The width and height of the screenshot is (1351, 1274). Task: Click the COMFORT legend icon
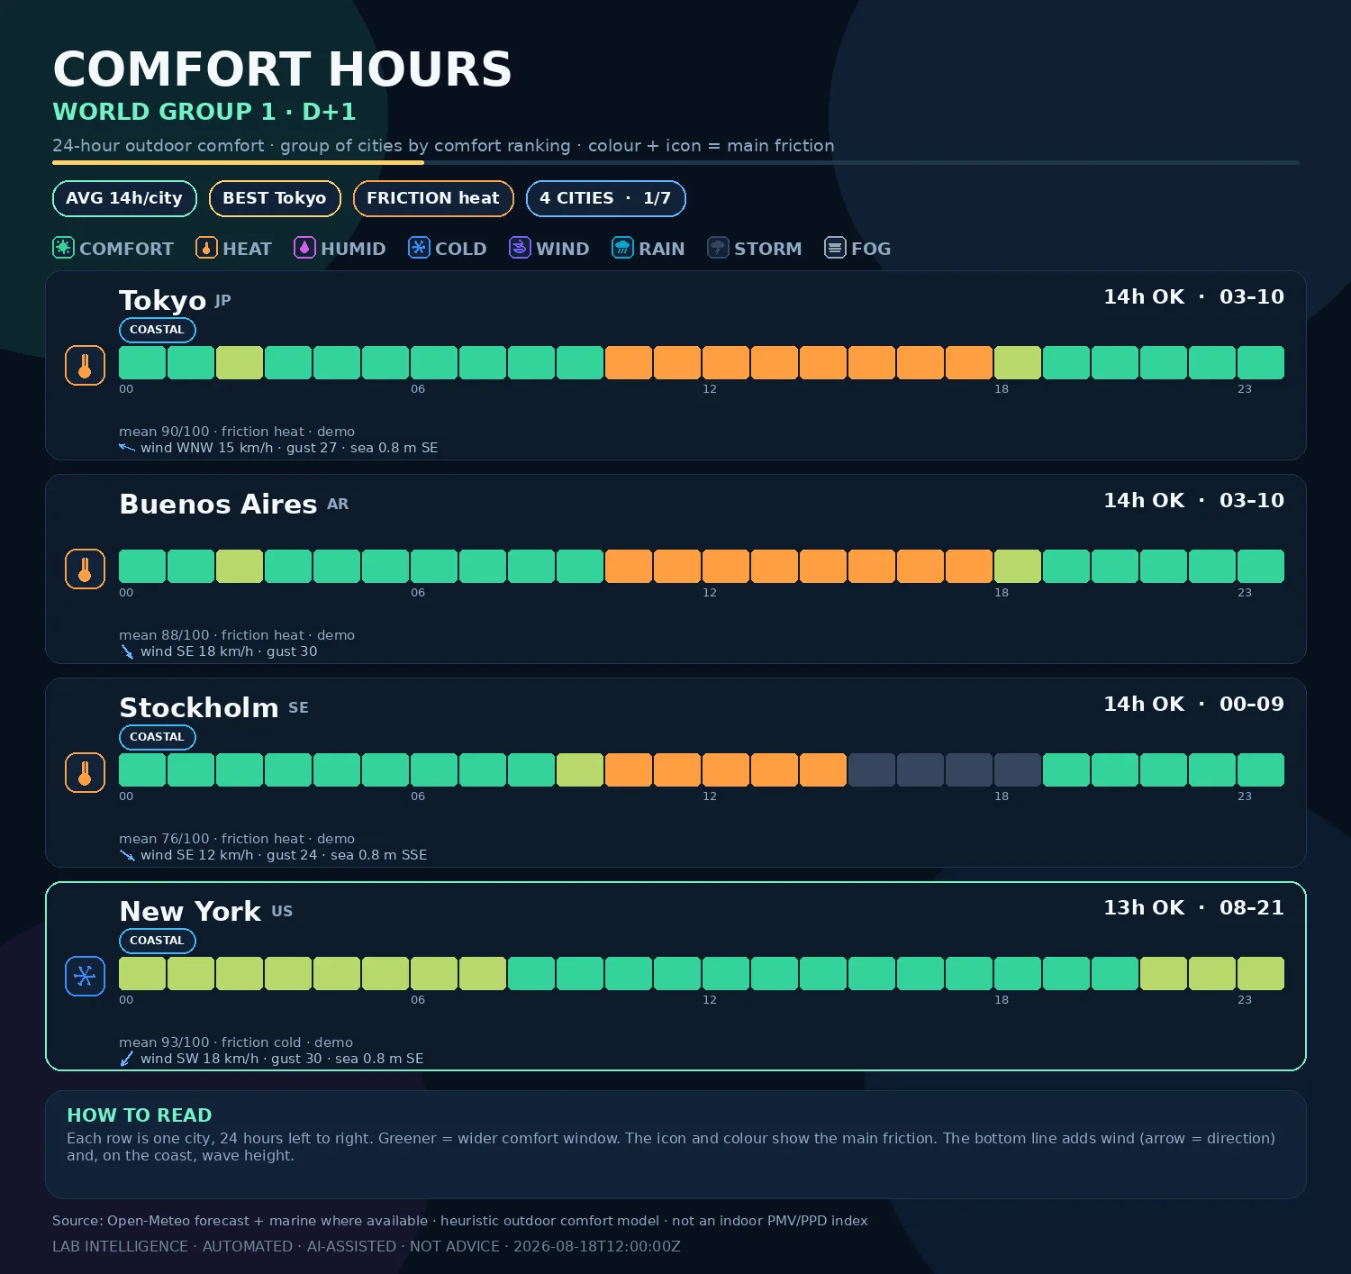tap(63, 248)
